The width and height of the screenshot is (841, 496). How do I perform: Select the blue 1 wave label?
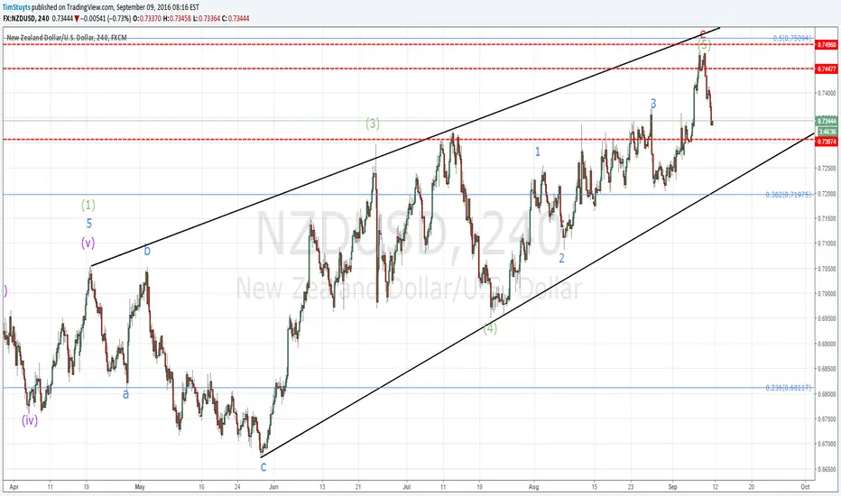point(538,152)
